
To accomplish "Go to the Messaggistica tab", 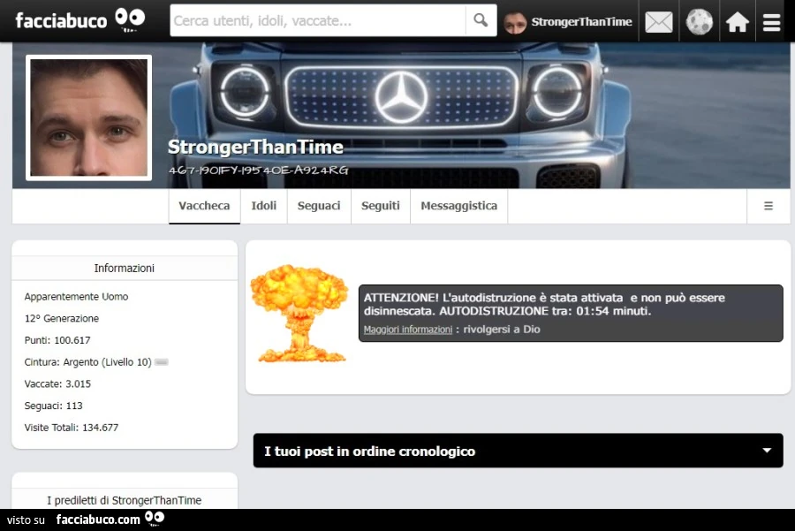I will point(458,206).
